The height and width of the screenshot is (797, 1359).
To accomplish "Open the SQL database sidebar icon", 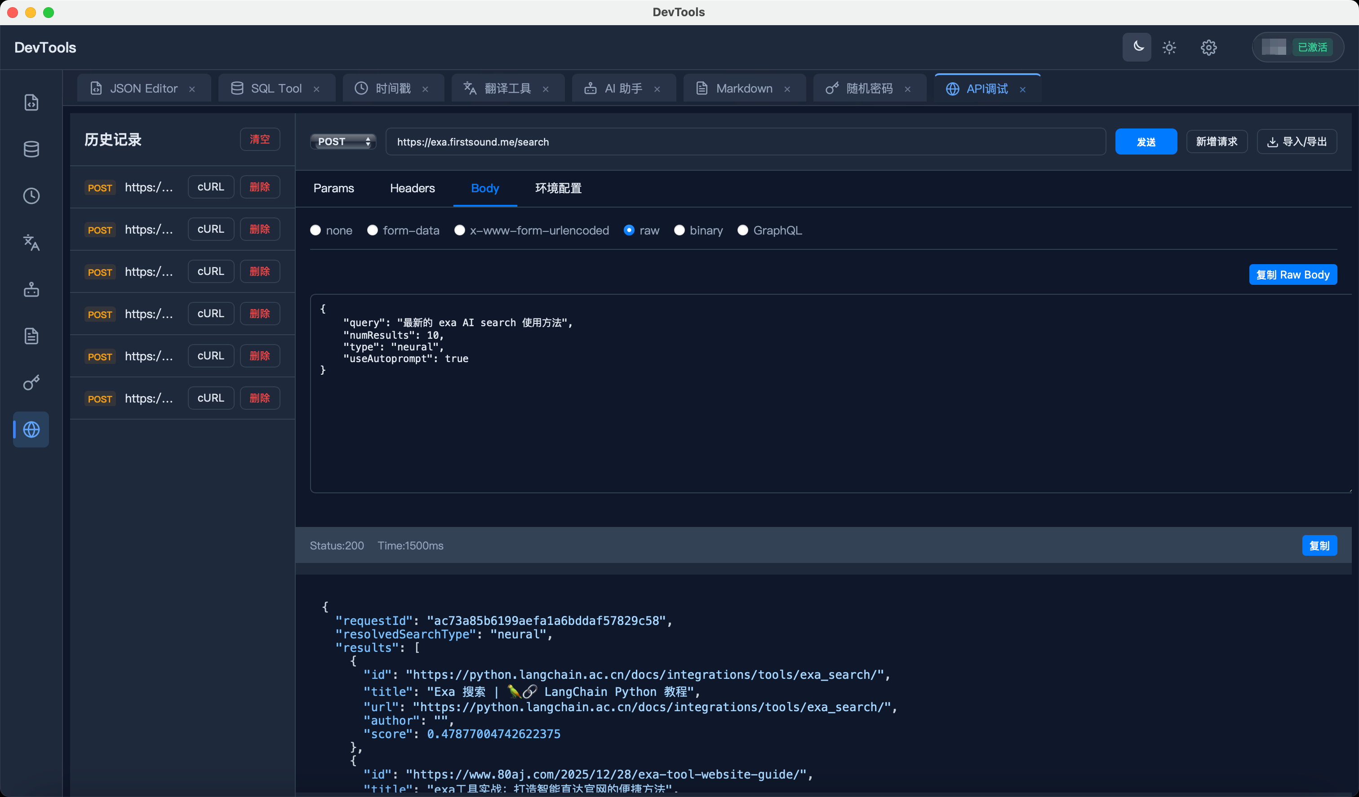I will (x=31, y=149).
